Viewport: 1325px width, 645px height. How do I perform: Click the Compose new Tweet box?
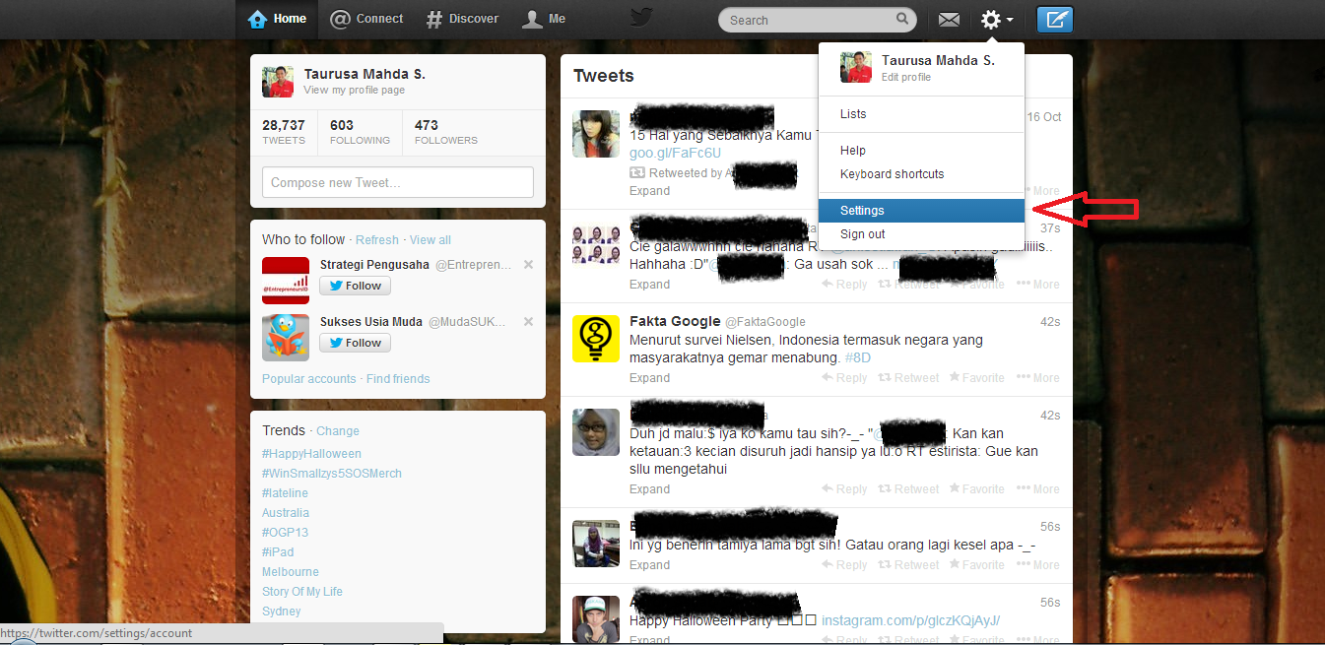[x=397, y=182]
